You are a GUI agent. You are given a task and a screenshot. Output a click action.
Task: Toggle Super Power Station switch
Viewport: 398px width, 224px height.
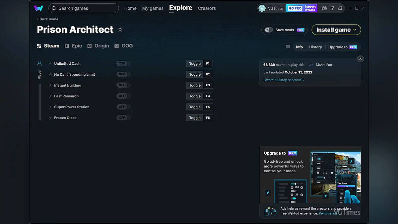(123, 107)
